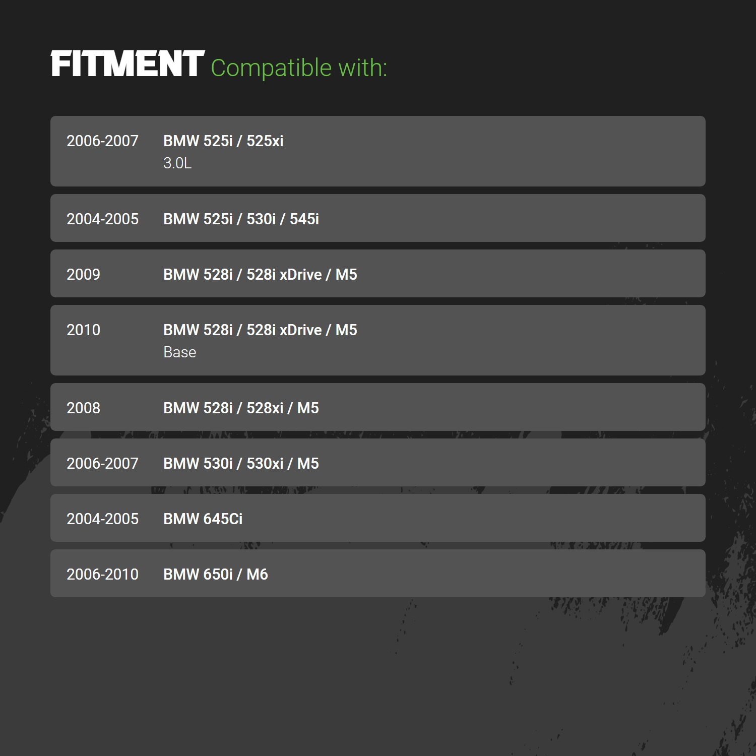Click the 2008 year label

[x=83, y=408]
